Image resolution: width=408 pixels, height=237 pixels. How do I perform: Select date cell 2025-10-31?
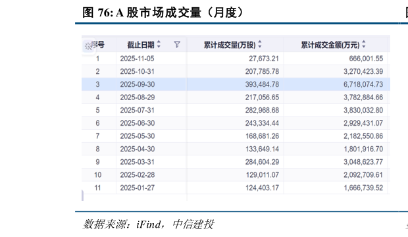[x=137, y=71]
